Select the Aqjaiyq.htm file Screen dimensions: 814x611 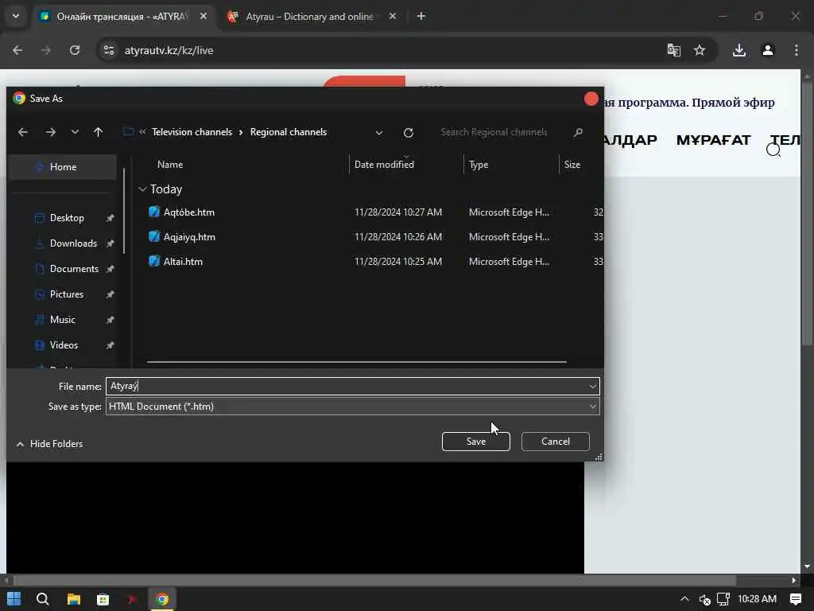tap(189, 237)
